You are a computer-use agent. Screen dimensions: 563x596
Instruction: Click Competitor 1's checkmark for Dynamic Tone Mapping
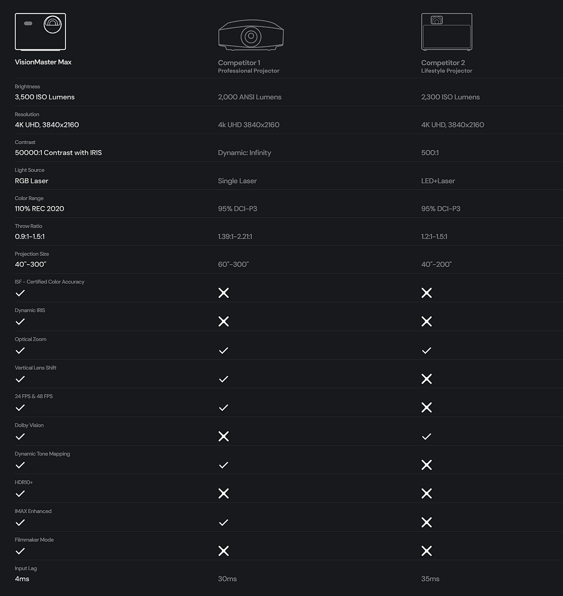pos(224,465)
